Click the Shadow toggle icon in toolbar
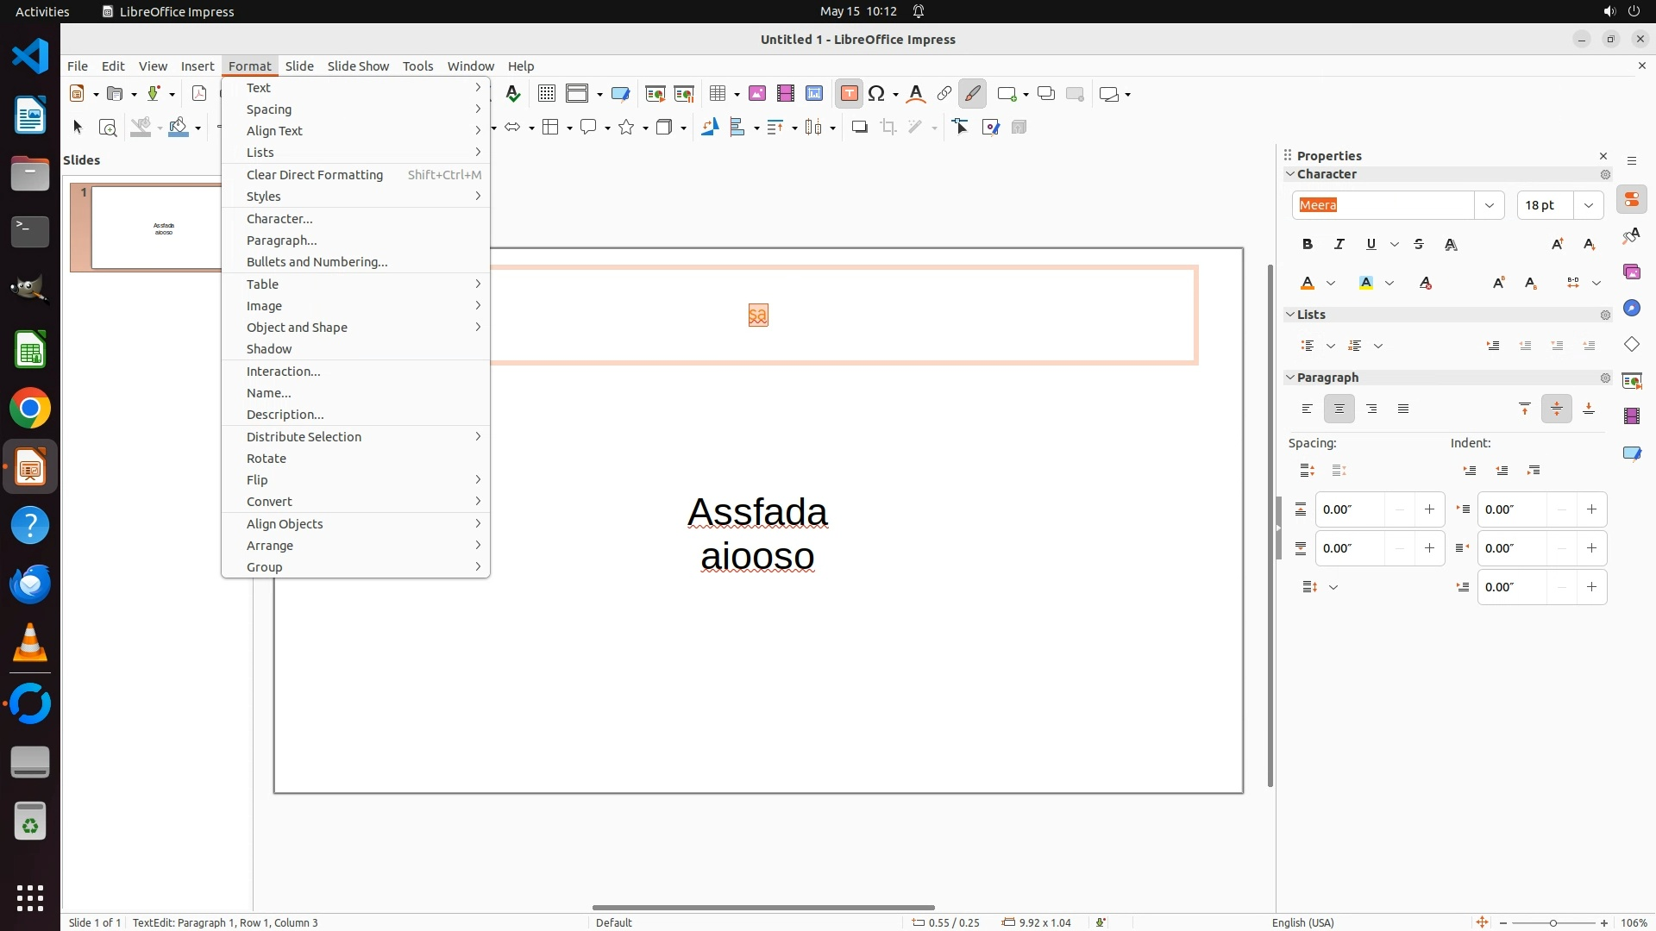This screenshot has width=1656, height=931. pos(859,128)
